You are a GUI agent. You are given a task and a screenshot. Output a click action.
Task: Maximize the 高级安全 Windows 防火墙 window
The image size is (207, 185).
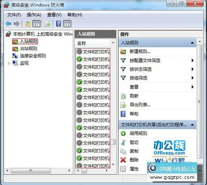coord(182,3)
